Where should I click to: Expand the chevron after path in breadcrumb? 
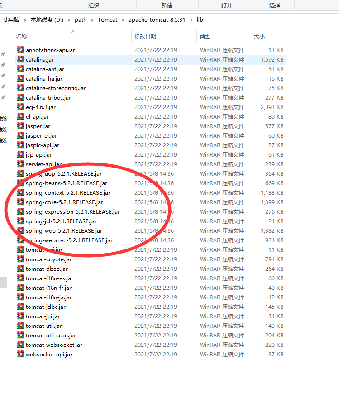tap(92, 20)
